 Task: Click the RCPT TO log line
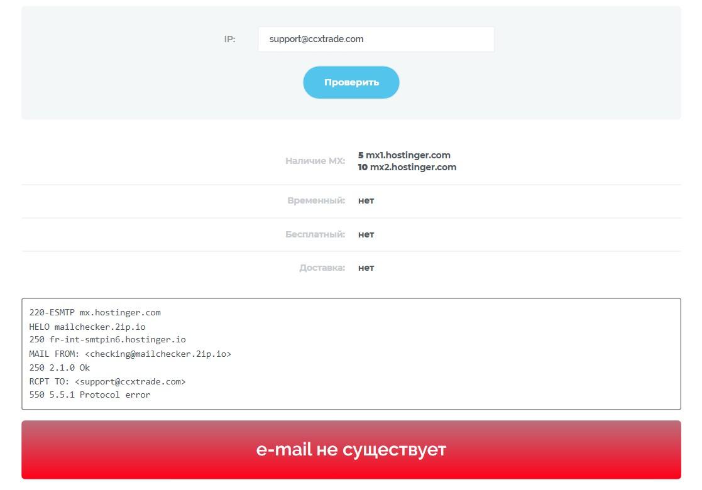click(107, 381)
